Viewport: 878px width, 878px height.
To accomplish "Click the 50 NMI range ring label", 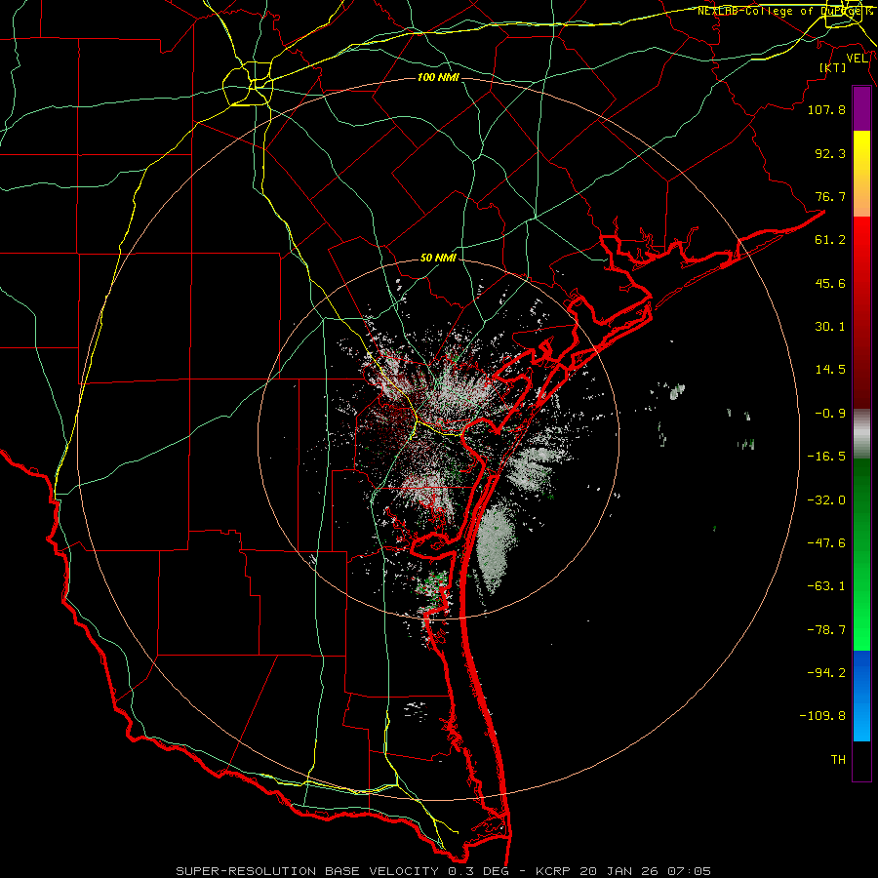I will (438, 259).
